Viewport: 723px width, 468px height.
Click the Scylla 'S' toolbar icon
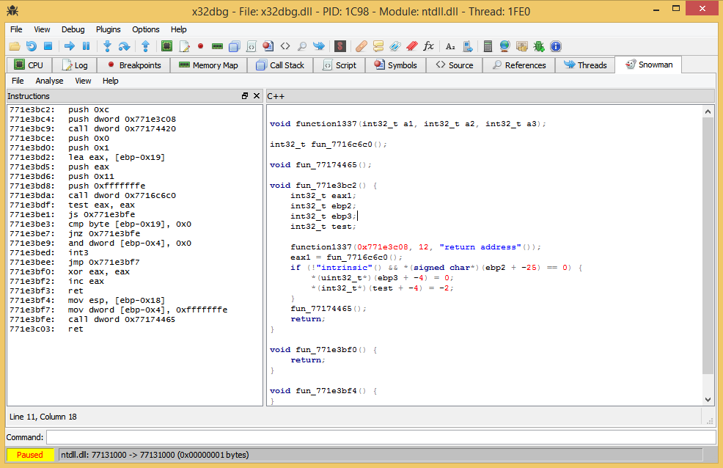click(340, 46)
